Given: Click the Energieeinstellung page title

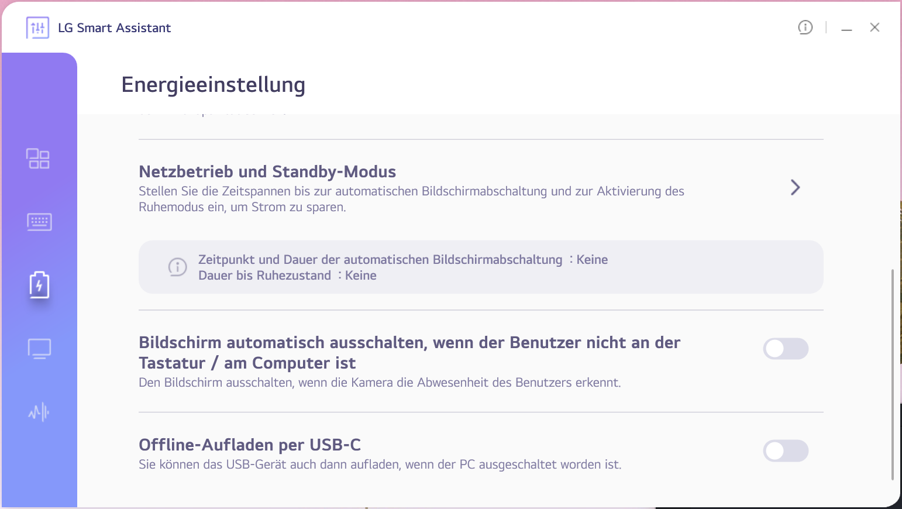Looking at the screenshot, I should (213, 85).
